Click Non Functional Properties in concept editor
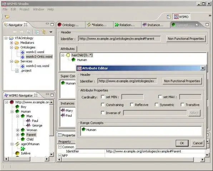Viewport: 213px width, 171px height. [186, 39]
